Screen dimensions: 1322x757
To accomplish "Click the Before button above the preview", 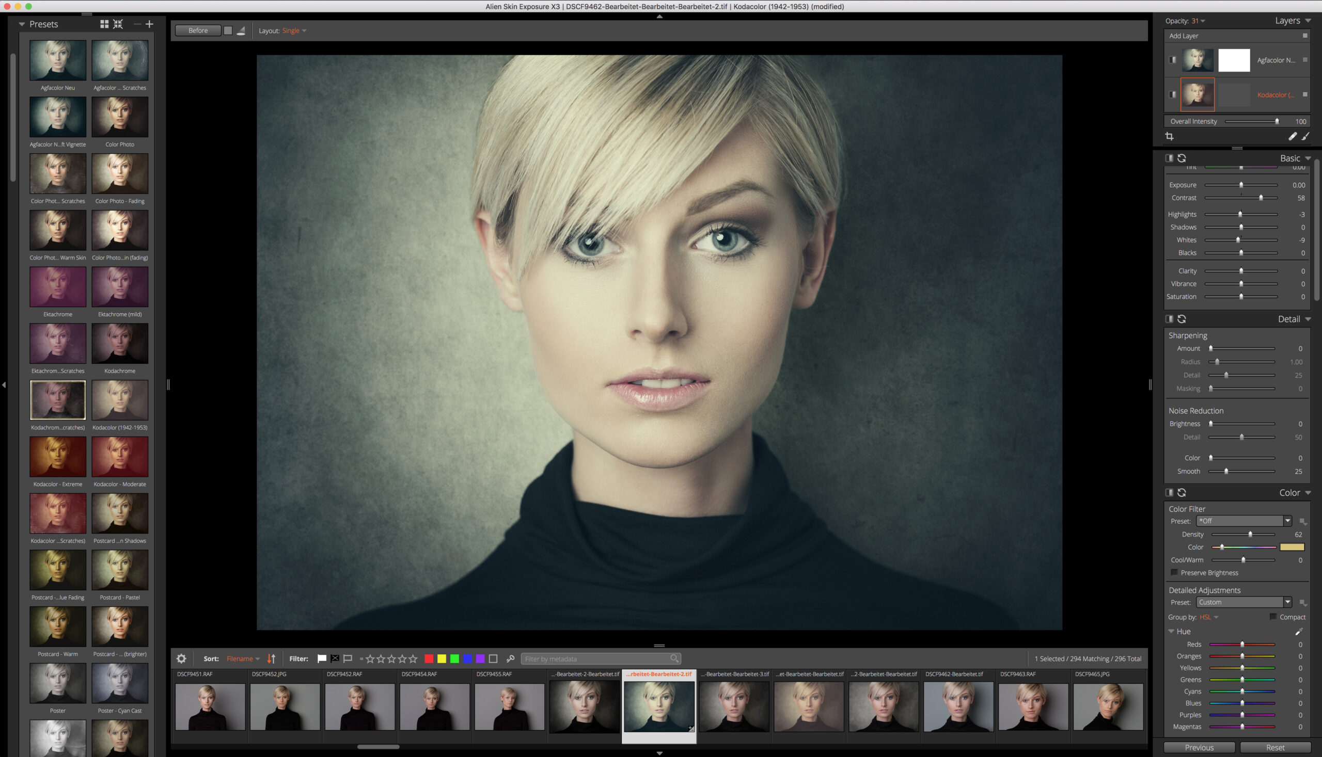I will point(198,30).
